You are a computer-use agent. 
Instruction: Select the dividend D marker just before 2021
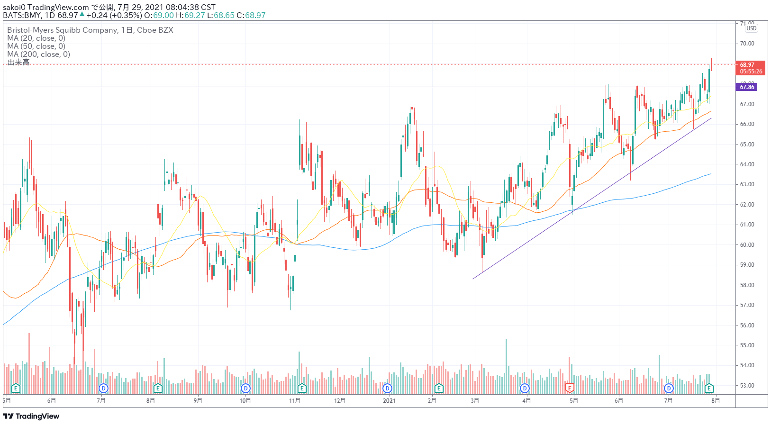click(387, 388)
